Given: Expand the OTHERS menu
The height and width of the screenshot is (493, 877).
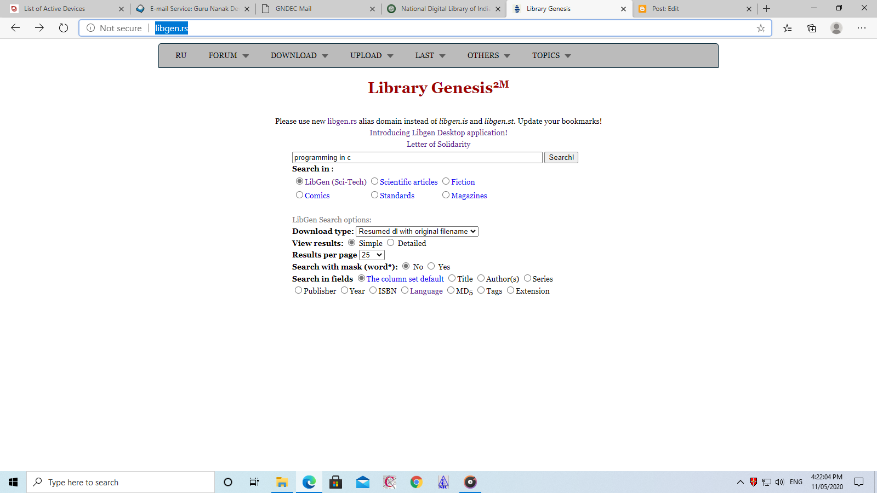Looking at the screenshot, I should coord(488,56).
